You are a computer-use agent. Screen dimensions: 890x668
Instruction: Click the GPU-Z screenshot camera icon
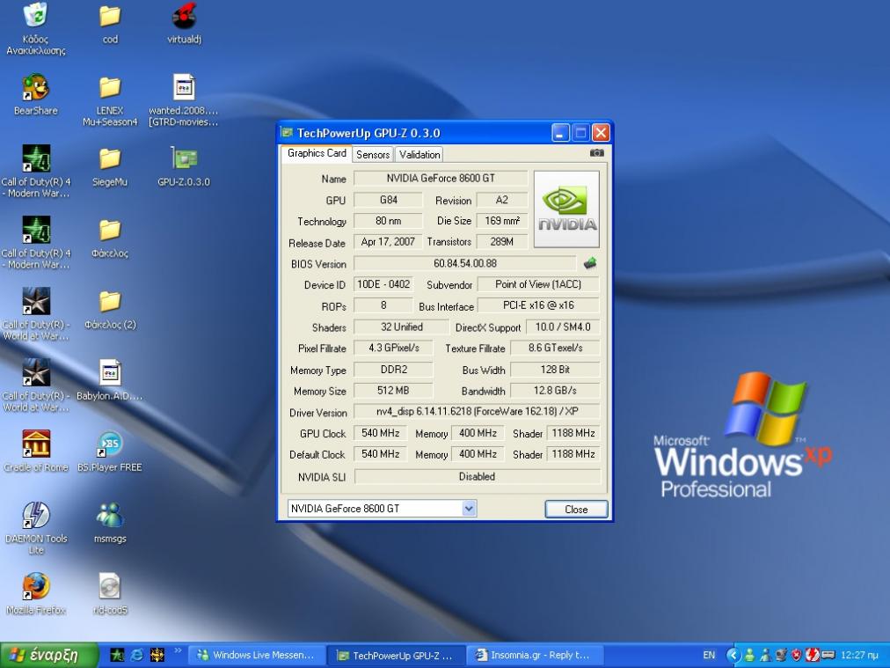point(596,153)
